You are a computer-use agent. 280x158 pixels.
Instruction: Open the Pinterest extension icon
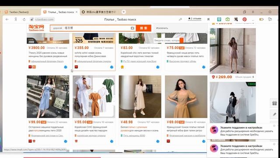(x=245, y=19)
